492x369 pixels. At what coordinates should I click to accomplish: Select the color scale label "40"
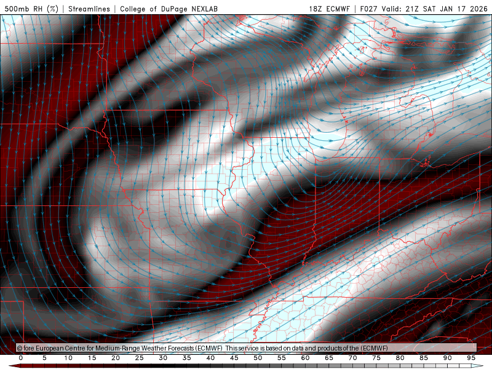coord(210,358)
